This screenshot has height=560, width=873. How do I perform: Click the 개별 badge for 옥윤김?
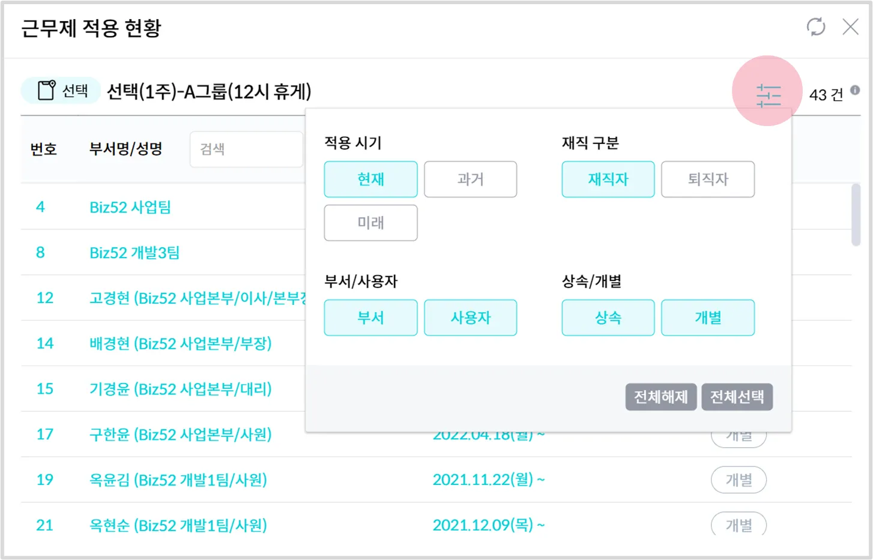739,480
